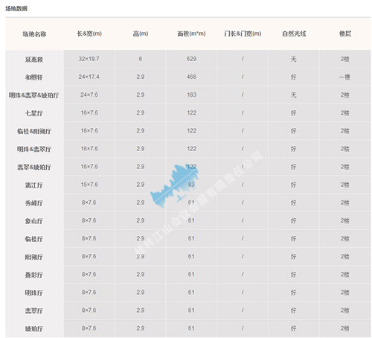Click the 门长&门宽(m) column header
Image resolution: width=372 pixels, height=338 pixels.
coord(243,34)
